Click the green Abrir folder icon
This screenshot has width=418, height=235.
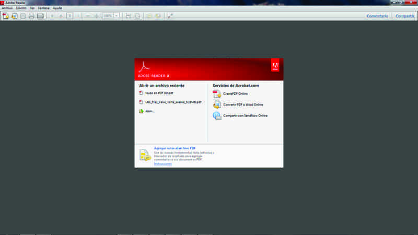141,111
